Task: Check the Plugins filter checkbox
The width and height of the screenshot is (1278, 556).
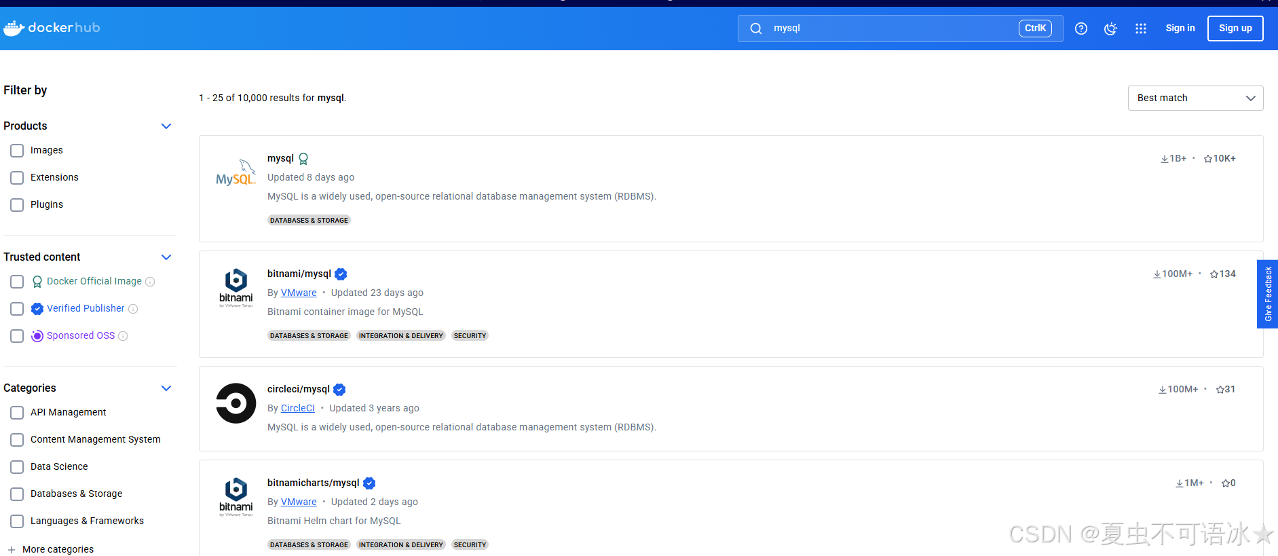Action: pyautogui.click(x=17, y=205)
